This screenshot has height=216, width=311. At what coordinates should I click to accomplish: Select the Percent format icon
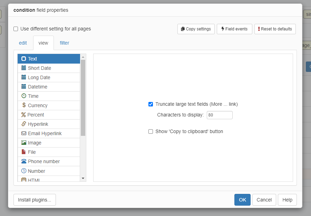(x=23, y=115)
